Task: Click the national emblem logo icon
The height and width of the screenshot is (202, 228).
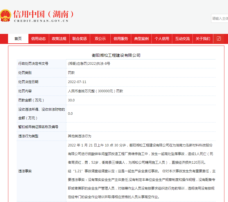Action: point(6,16)
